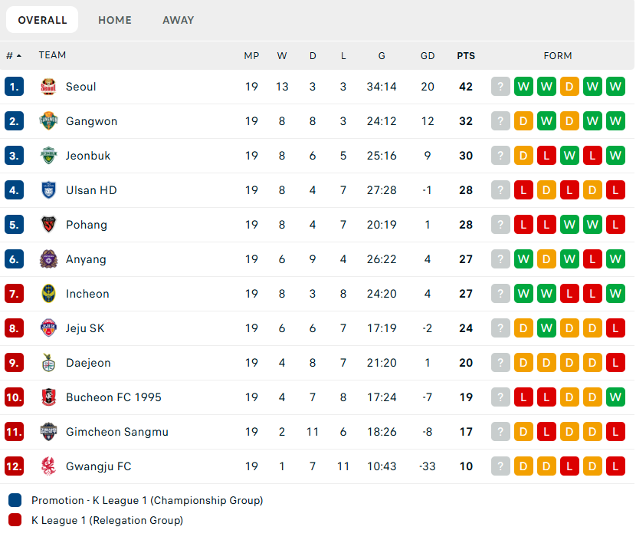The image size is (636, 550).
Task: Click the Gangwon team crest icon
Action: click(48, 121)
